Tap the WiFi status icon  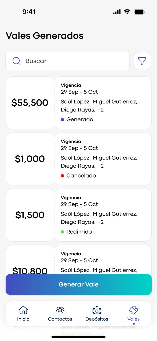[127, 12]
